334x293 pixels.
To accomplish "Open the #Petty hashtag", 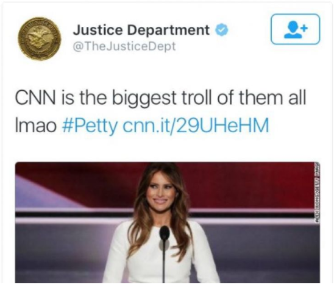I will point(90,125).
